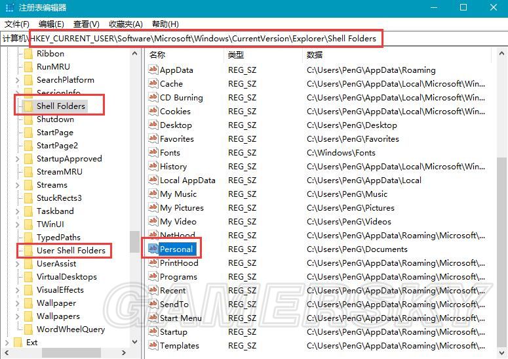Select the Shell Folders key
The height and width of the screenshot is (359, 508).
click(x=60, y=106)
